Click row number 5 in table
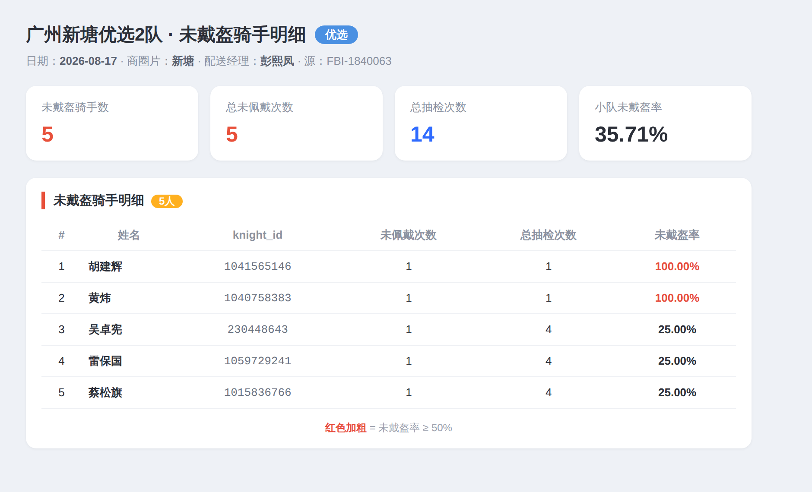 [x=62, y=393]
